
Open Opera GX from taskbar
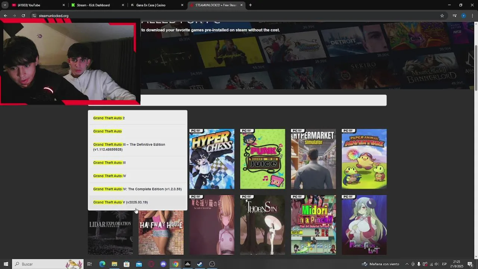tap(151, 264)
